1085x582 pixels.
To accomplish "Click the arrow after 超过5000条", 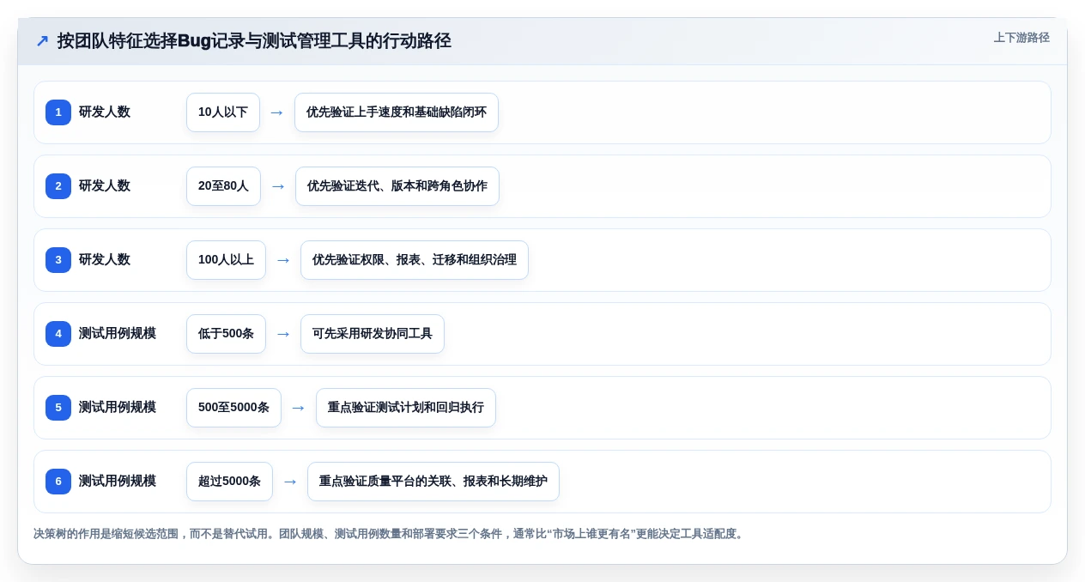I will [x=290, y=482].
